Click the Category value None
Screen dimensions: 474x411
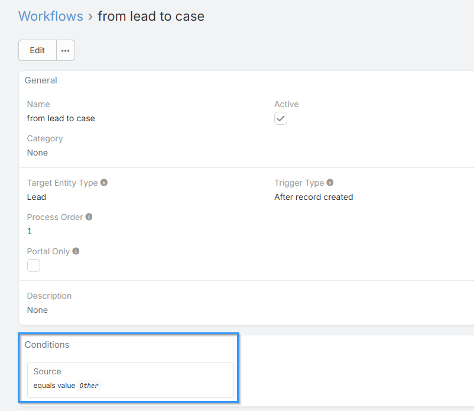[x=37, y=153]
